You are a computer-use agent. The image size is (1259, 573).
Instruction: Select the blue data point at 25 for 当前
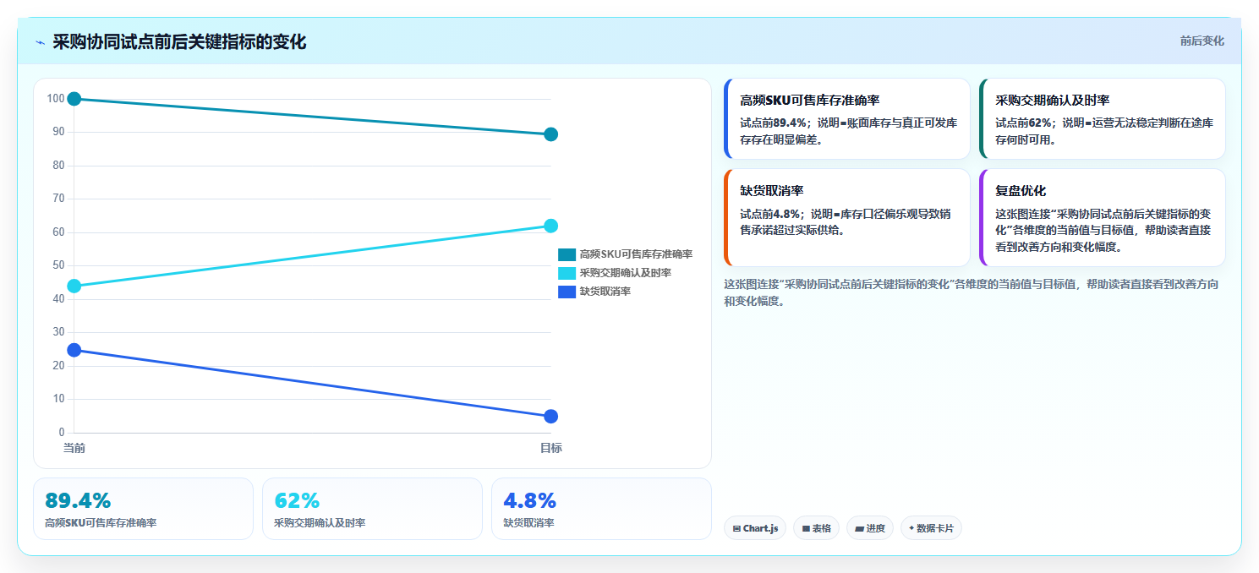pos(74,350)
